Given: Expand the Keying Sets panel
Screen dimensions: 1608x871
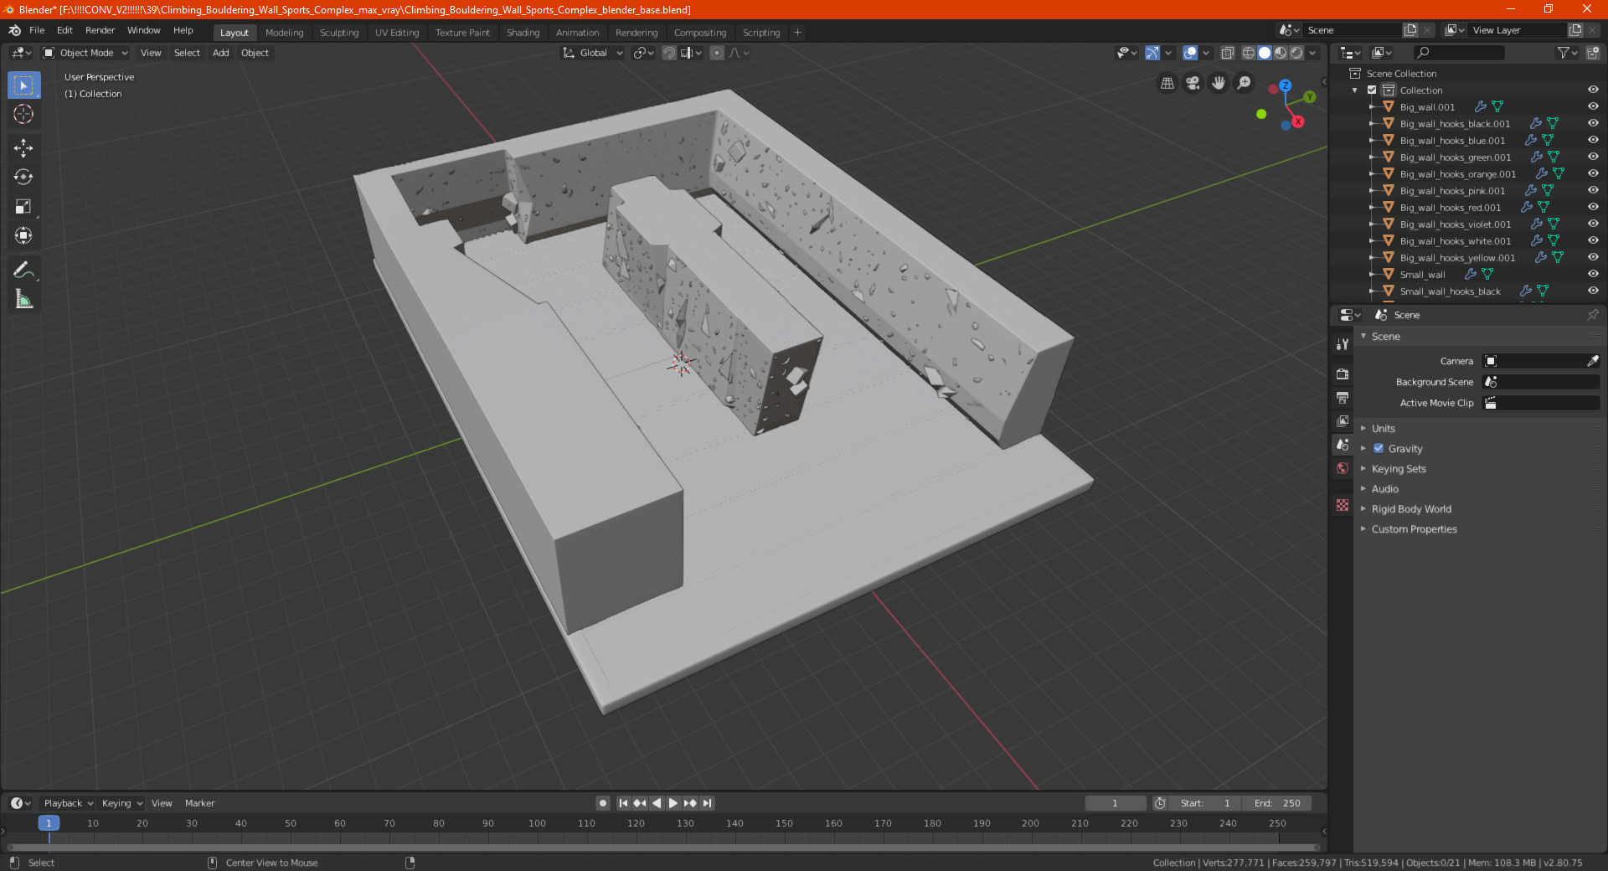Looking at the screenshot, I should pyautogui.click(x=1399, y=469).
